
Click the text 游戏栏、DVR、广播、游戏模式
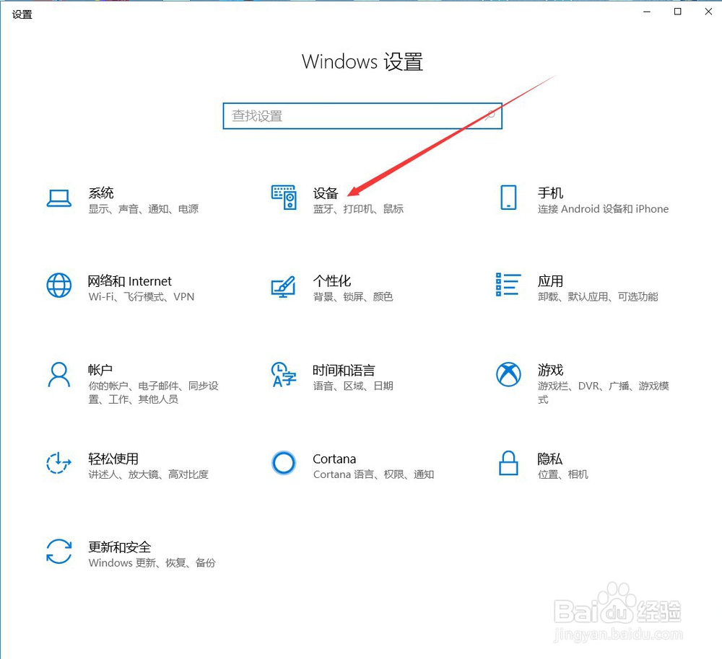(x=603, y=392)
